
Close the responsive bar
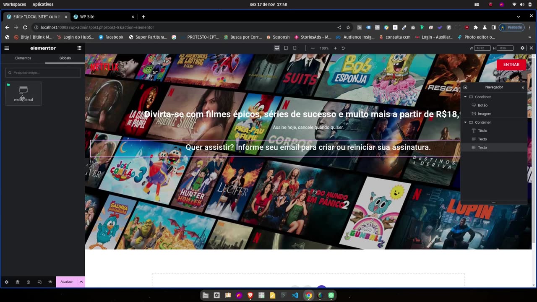pyautogui.click(x=531, y=48)
